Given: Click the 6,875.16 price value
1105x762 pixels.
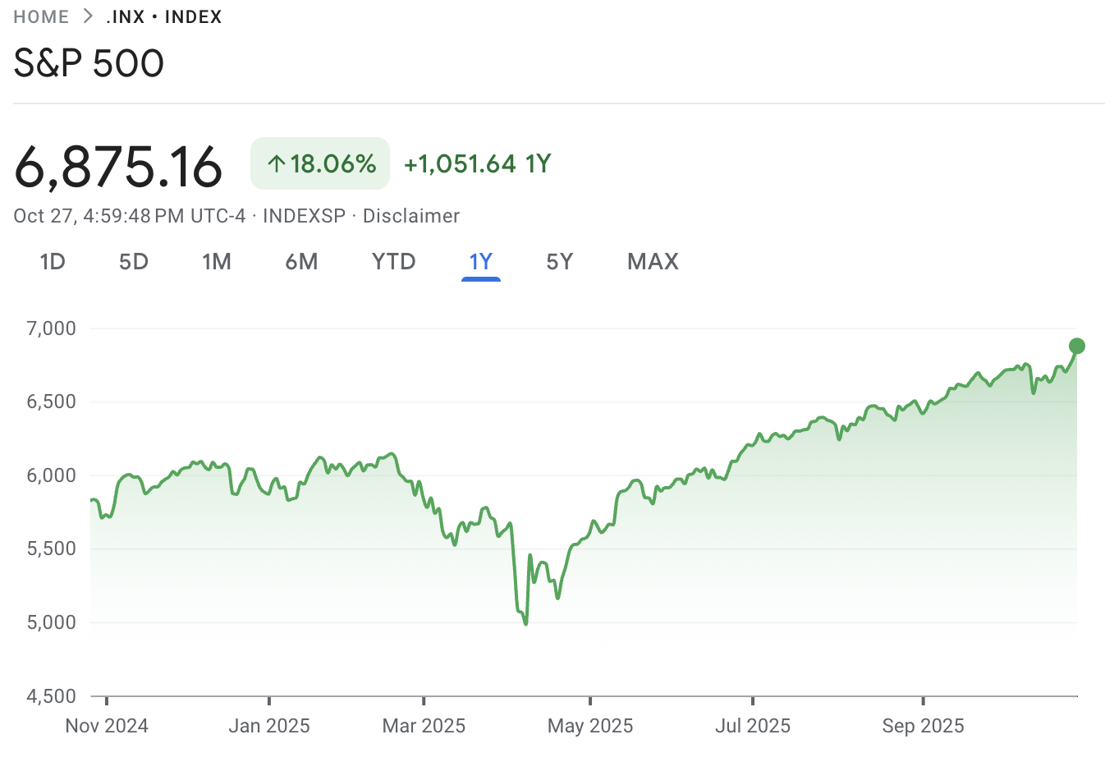Looking at the screenshot, I should tap(117, 163).
